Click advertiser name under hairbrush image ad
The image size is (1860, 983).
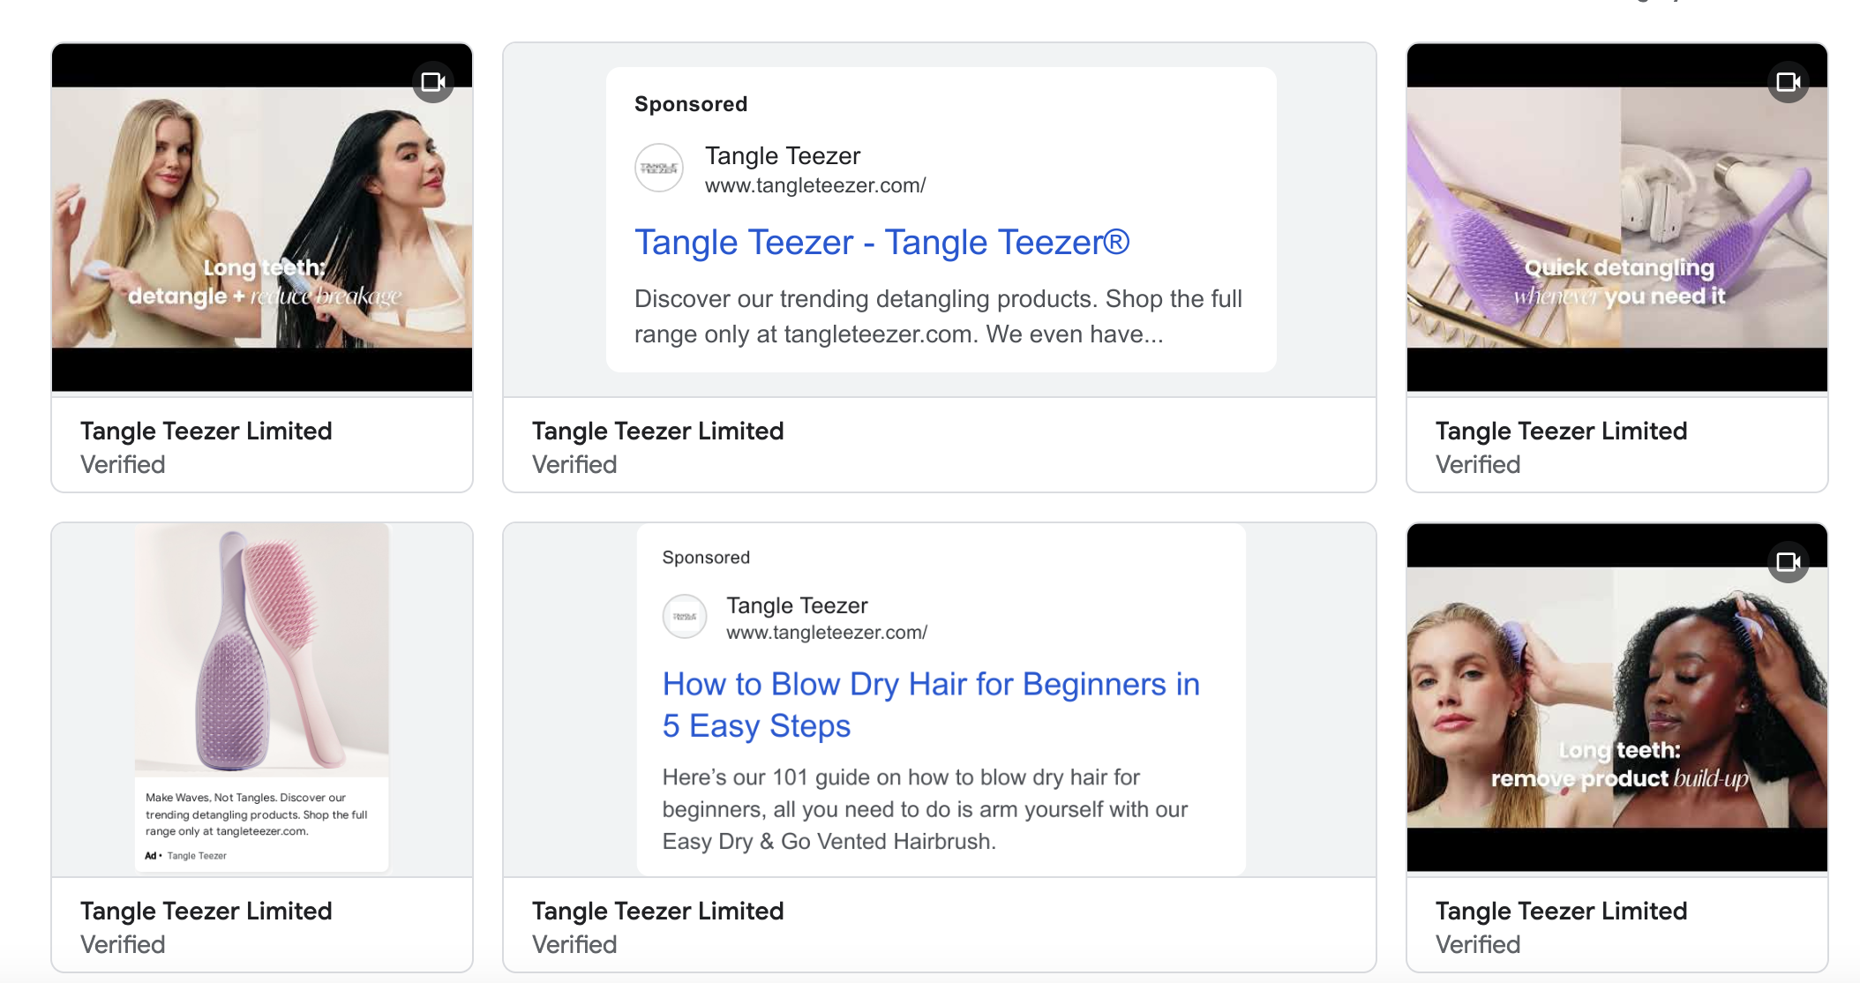click(206, 911)
